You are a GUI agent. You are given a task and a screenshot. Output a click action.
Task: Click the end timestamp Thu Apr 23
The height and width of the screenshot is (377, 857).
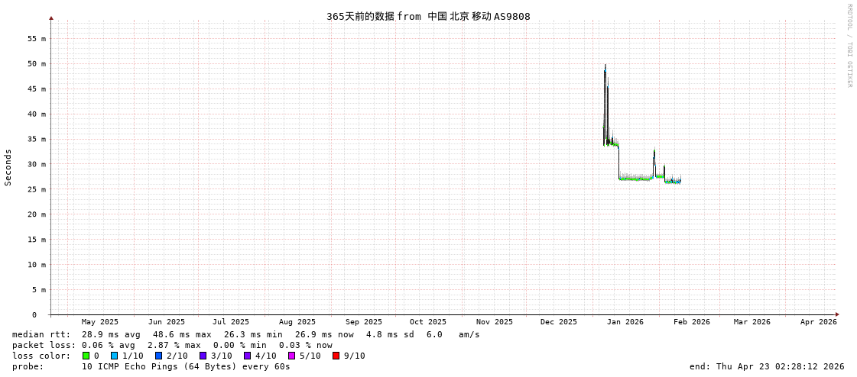tap(766, 366)
